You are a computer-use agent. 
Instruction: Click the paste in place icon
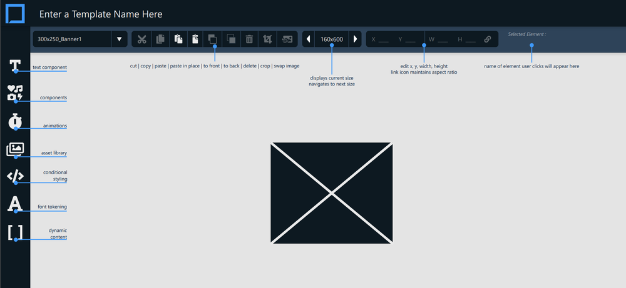point(195,39)
